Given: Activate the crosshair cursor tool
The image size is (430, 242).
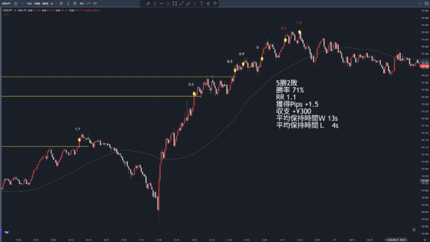Looking at the screenshot, I should 168,3.
